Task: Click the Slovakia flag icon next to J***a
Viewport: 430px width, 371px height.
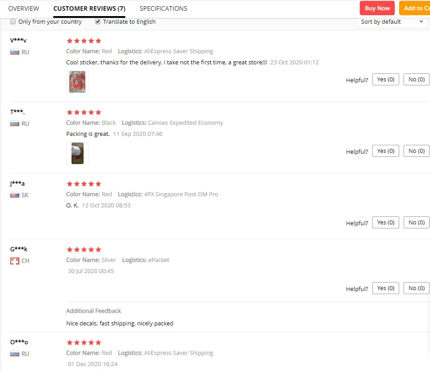Action: point(15,195)
